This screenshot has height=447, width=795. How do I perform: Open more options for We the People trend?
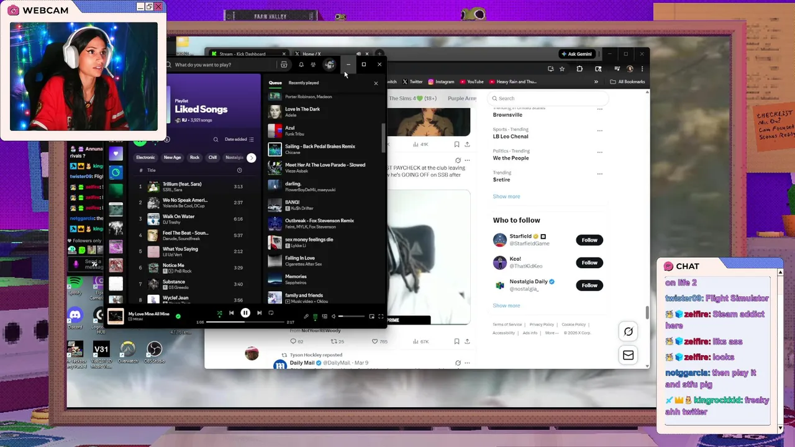[599, 152]
